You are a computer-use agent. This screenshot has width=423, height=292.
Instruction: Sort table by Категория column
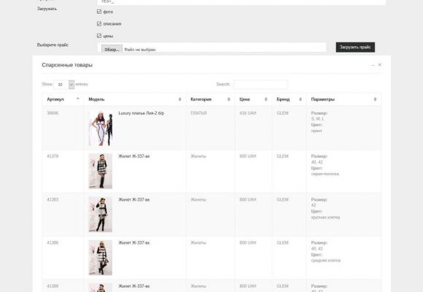[210, 99]
